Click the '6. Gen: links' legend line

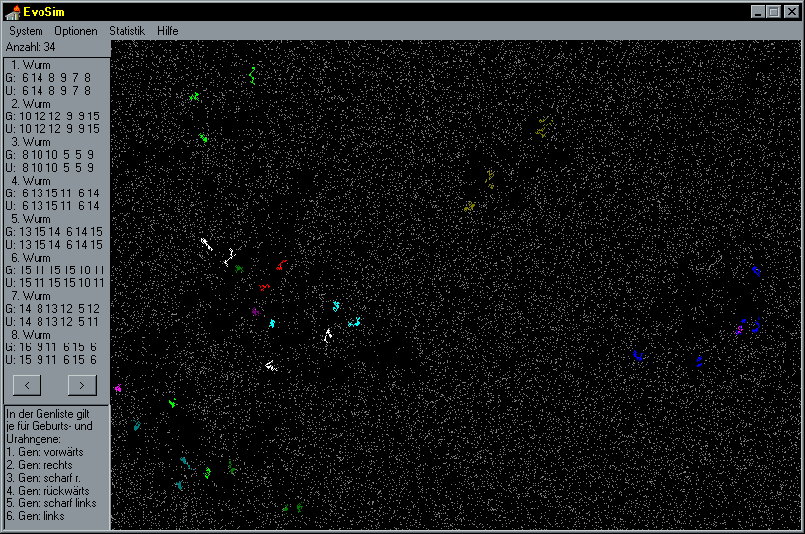36,516
